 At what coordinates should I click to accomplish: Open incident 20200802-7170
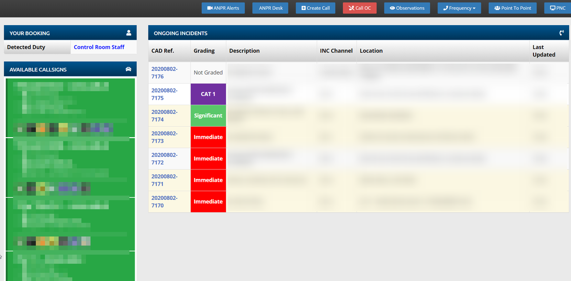click(164, 202)
